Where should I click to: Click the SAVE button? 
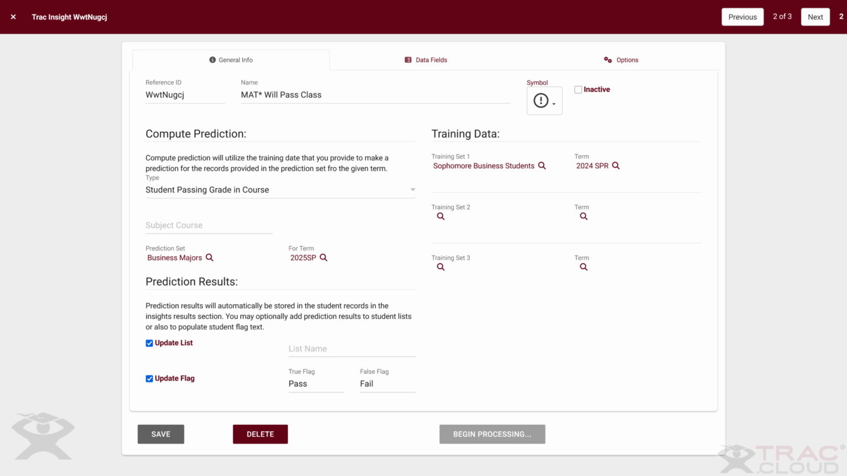click(x=160, y=434)
